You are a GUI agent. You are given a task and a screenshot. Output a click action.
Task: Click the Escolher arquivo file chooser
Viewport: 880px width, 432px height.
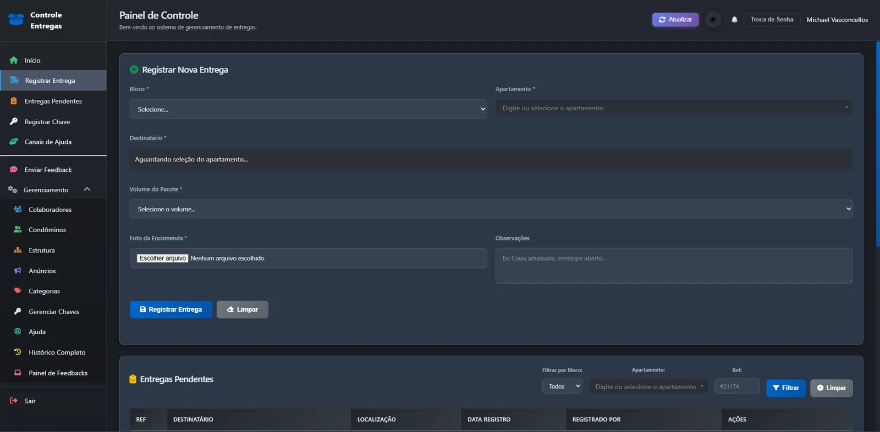tap(163, 258)
